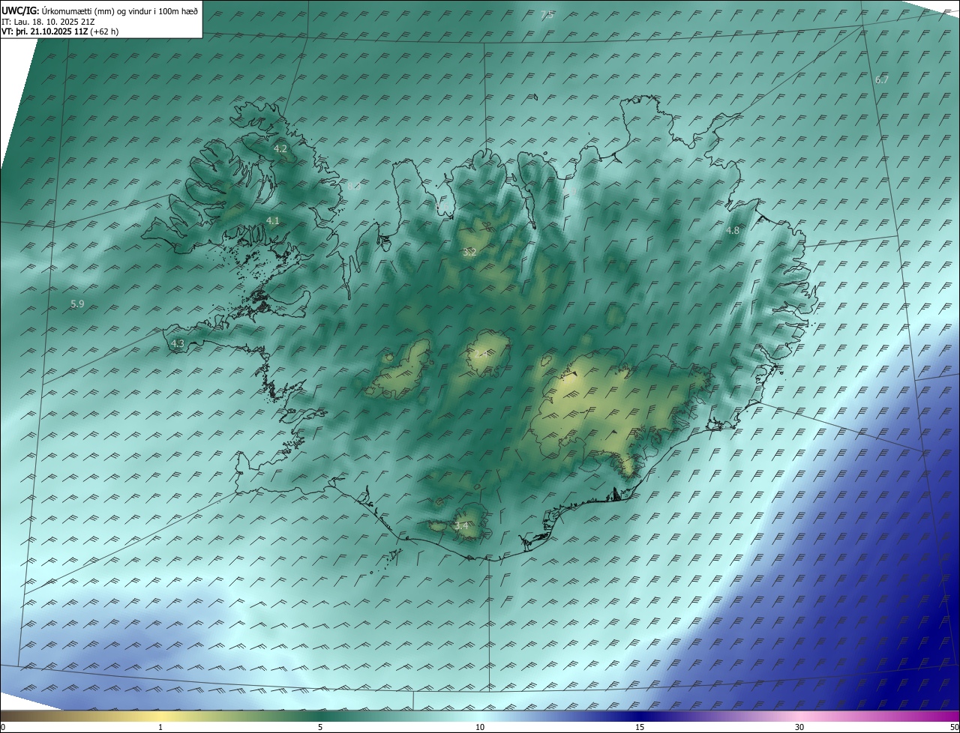Select the 3.4 value on the southern glacier
The height and width of the screenshot is (733, 960).
[461, 526]
